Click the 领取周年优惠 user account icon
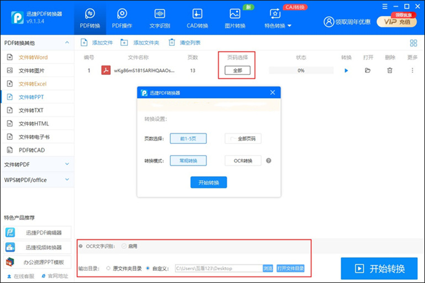425x283 pixels. click(329, 22)
